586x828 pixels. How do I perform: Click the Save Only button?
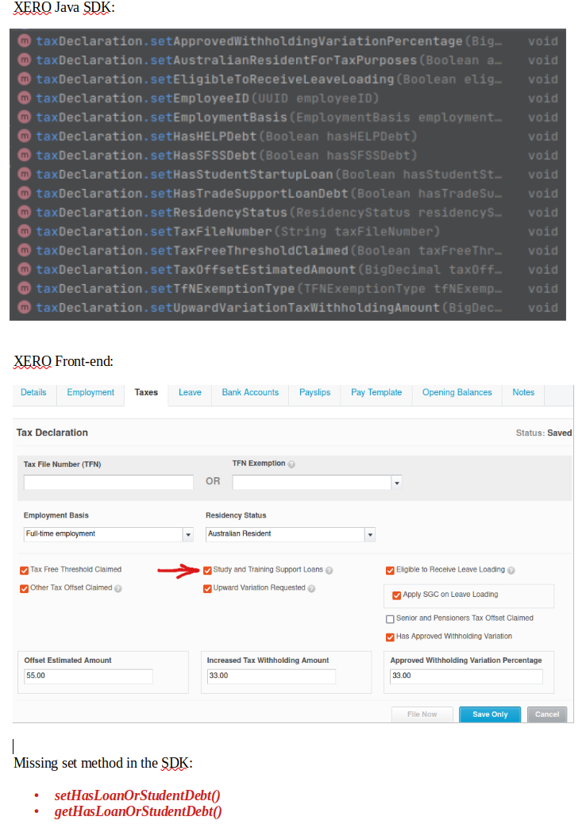[490, 714]
